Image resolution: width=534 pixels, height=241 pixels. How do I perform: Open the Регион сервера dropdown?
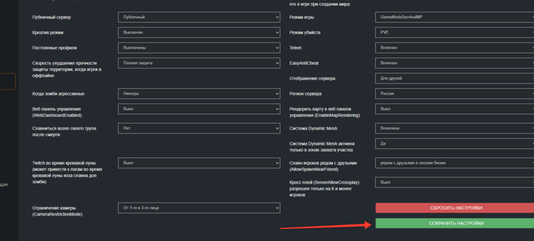click(x=455, y=93)
